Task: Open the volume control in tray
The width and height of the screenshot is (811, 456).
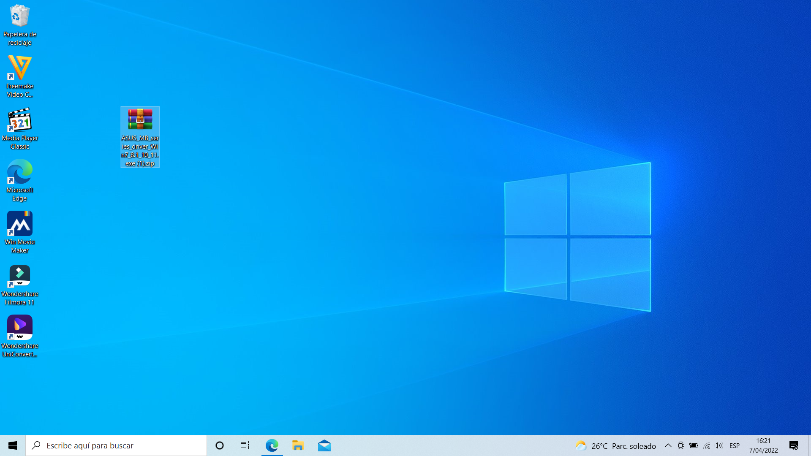Action: pos(718,445)
